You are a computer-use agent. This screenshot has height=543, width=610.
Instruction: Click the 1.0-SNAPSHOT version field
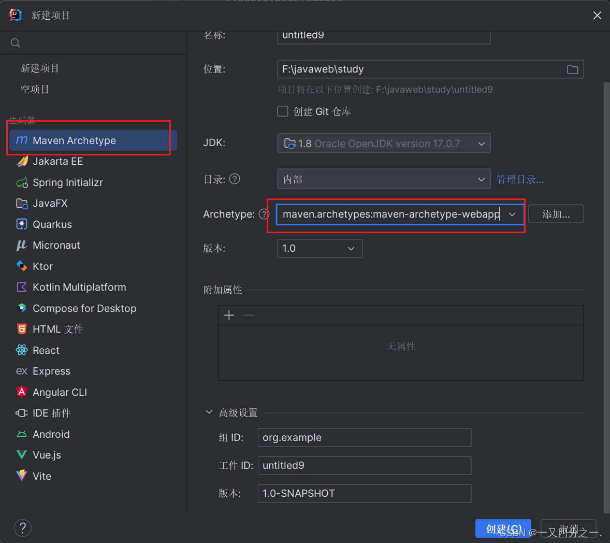coord(365,494)
